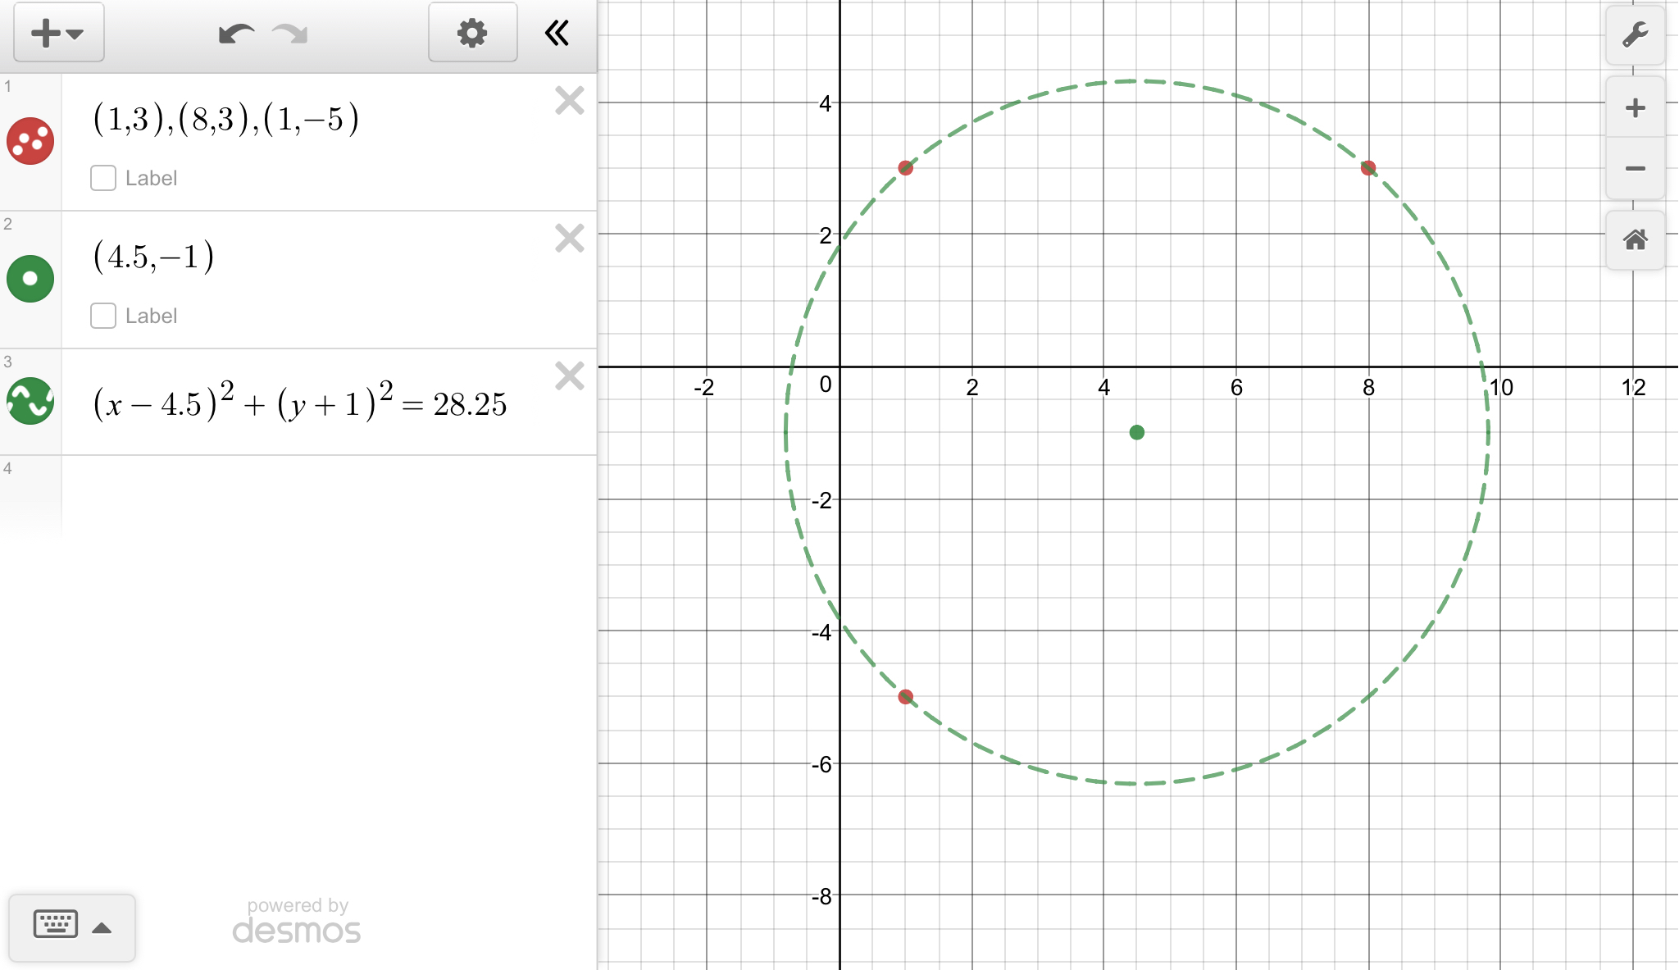Reset to default viewport with home icon

1635,239
